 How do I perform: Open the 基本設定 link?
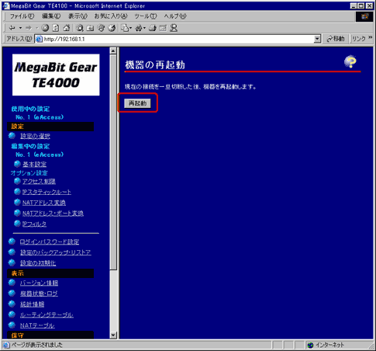[35, 164]
